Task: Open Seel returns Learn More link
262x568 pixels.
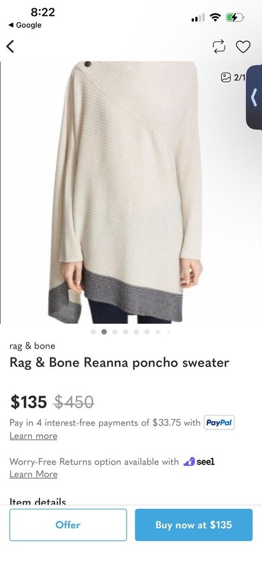Action: coord(33,474)
